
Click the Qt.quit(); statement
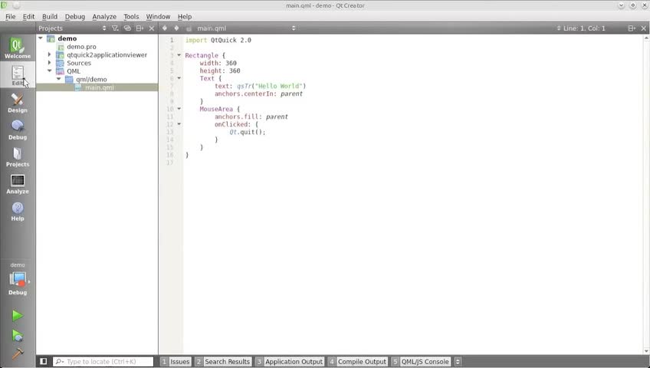click(x=247, y=132)
